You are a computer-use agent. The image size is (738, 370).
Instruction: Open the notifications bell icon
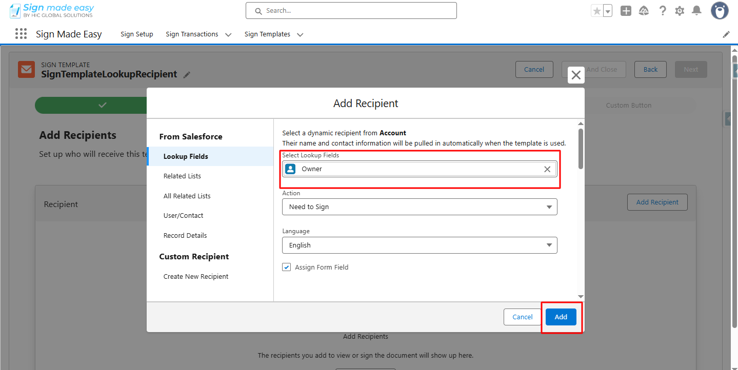[696, 11]
